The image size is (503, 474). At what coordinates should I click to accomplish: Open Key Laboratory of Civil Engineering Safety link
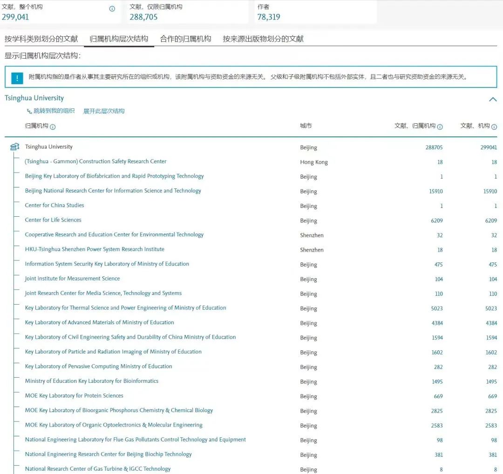(130, 337)
